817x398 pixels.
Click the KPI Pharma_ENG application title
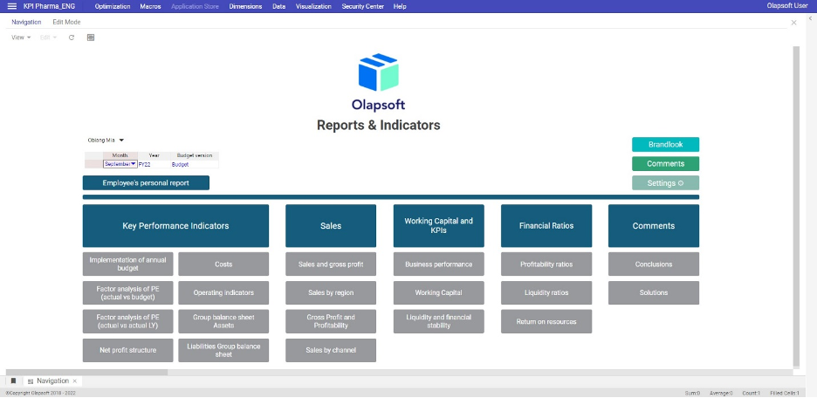click(x=49, y=6)
